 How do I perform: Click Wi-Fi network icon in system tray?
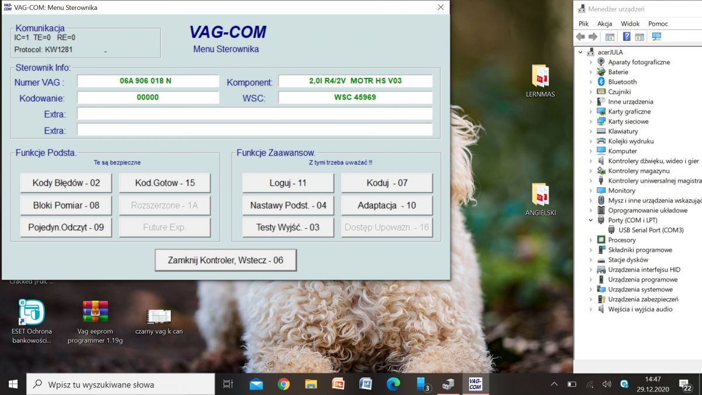click(x=590, y=384)
